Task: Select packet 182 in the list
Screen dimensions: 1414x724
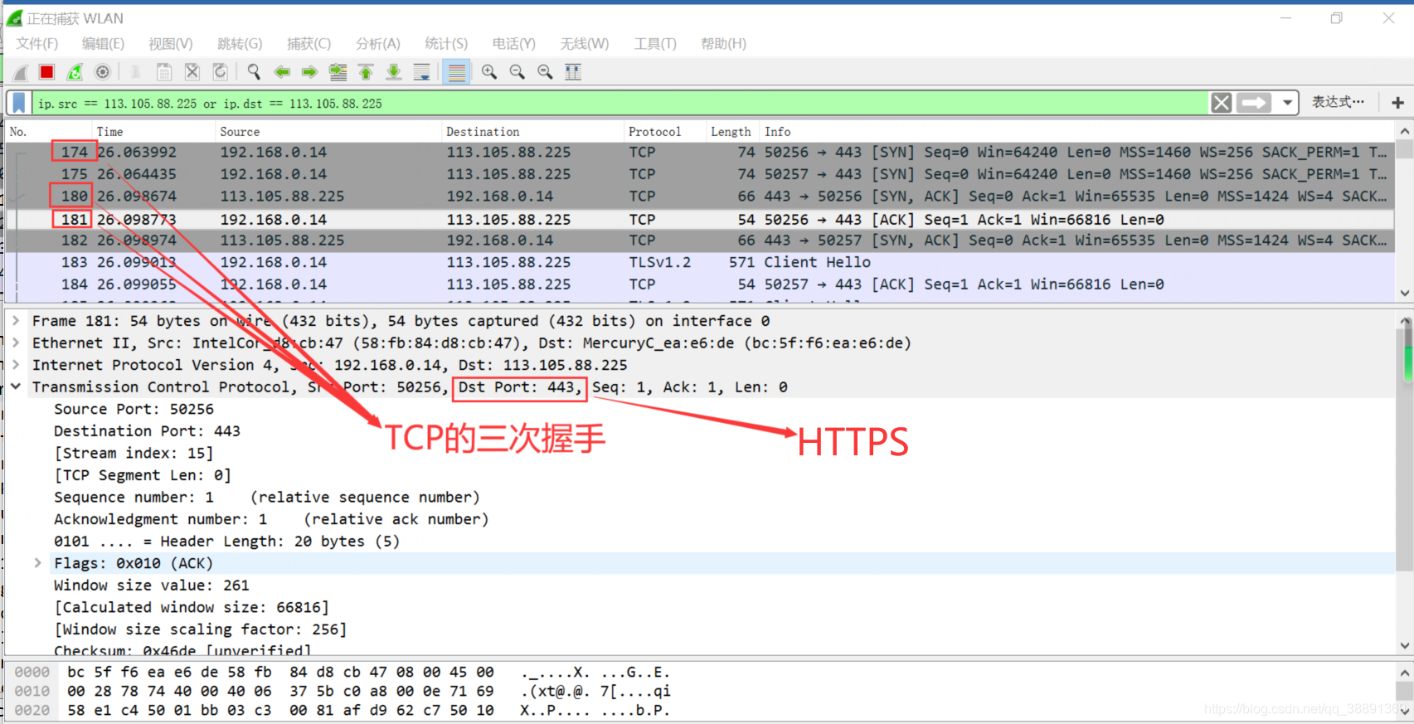Action: (700, 241)
